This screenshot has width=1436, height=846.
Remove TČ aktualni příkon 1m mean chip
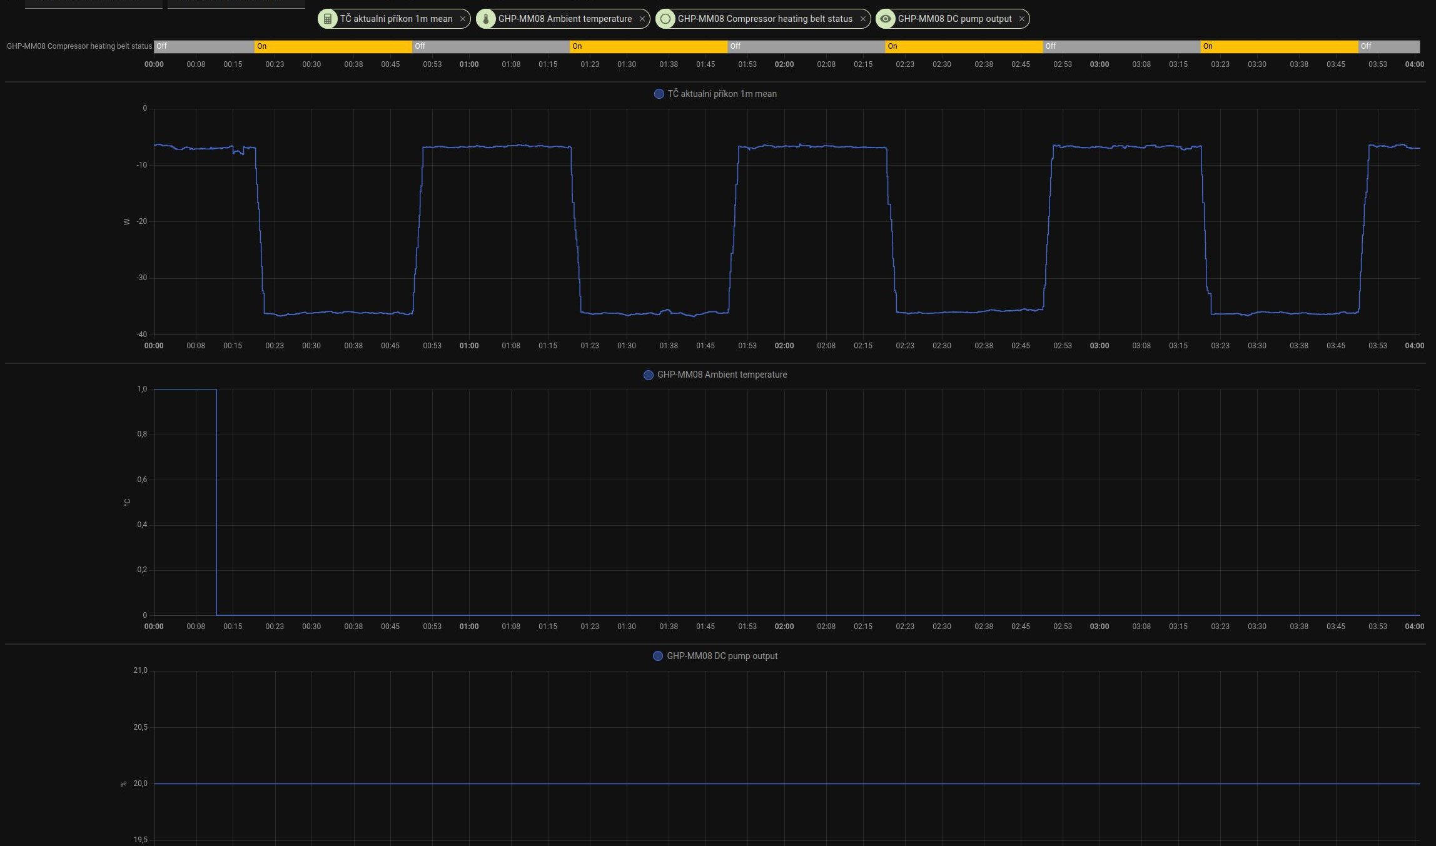point(463,19)
